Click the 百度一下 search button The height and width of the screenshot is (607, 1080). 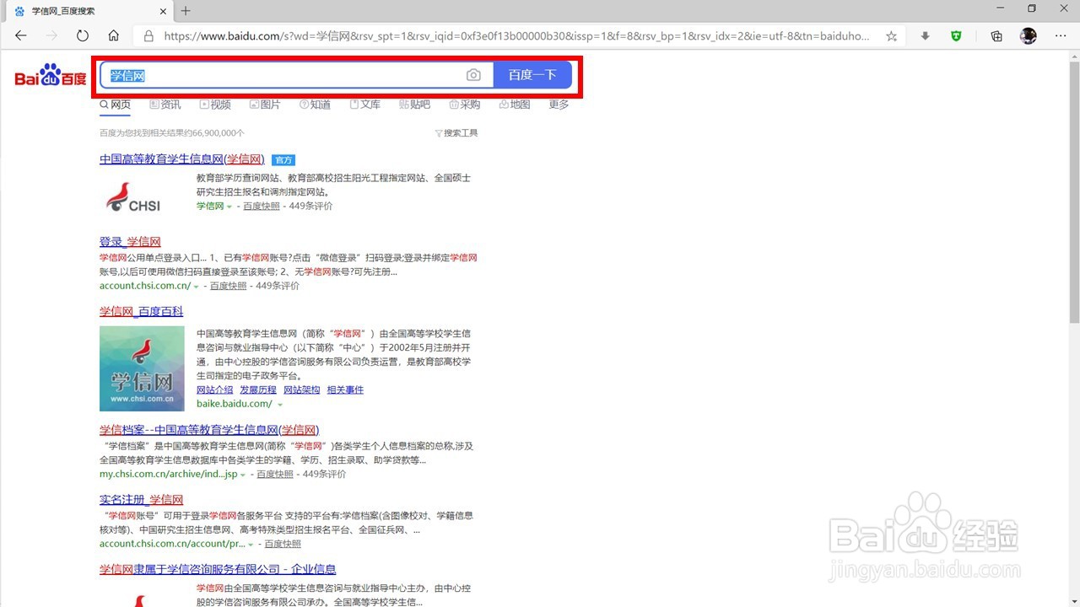pyautogui.click(x=532, y=75)
